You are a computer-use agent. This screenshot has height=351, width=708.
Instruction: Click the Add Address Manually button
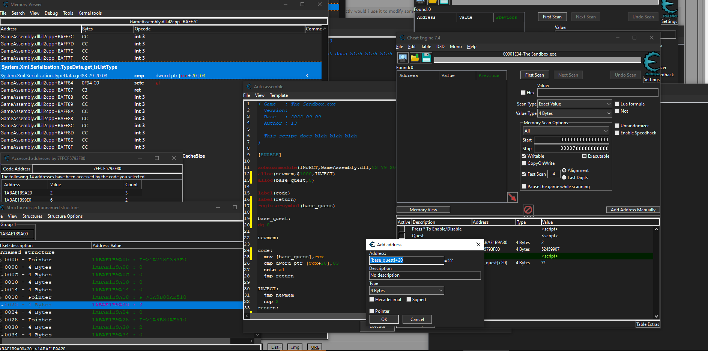click(x=633, y=210)
